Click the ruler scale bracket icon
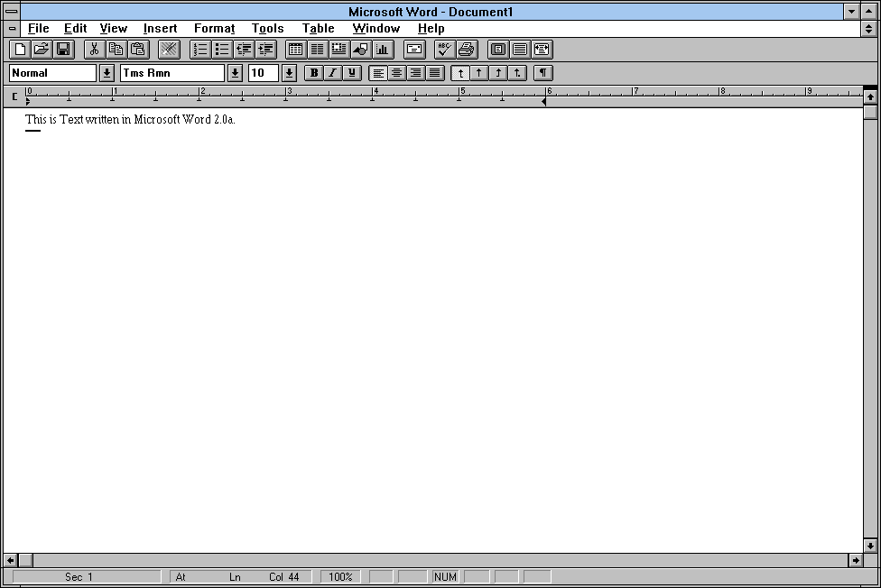The width and height of the screenshot is (881, 588). click(14, 96)
